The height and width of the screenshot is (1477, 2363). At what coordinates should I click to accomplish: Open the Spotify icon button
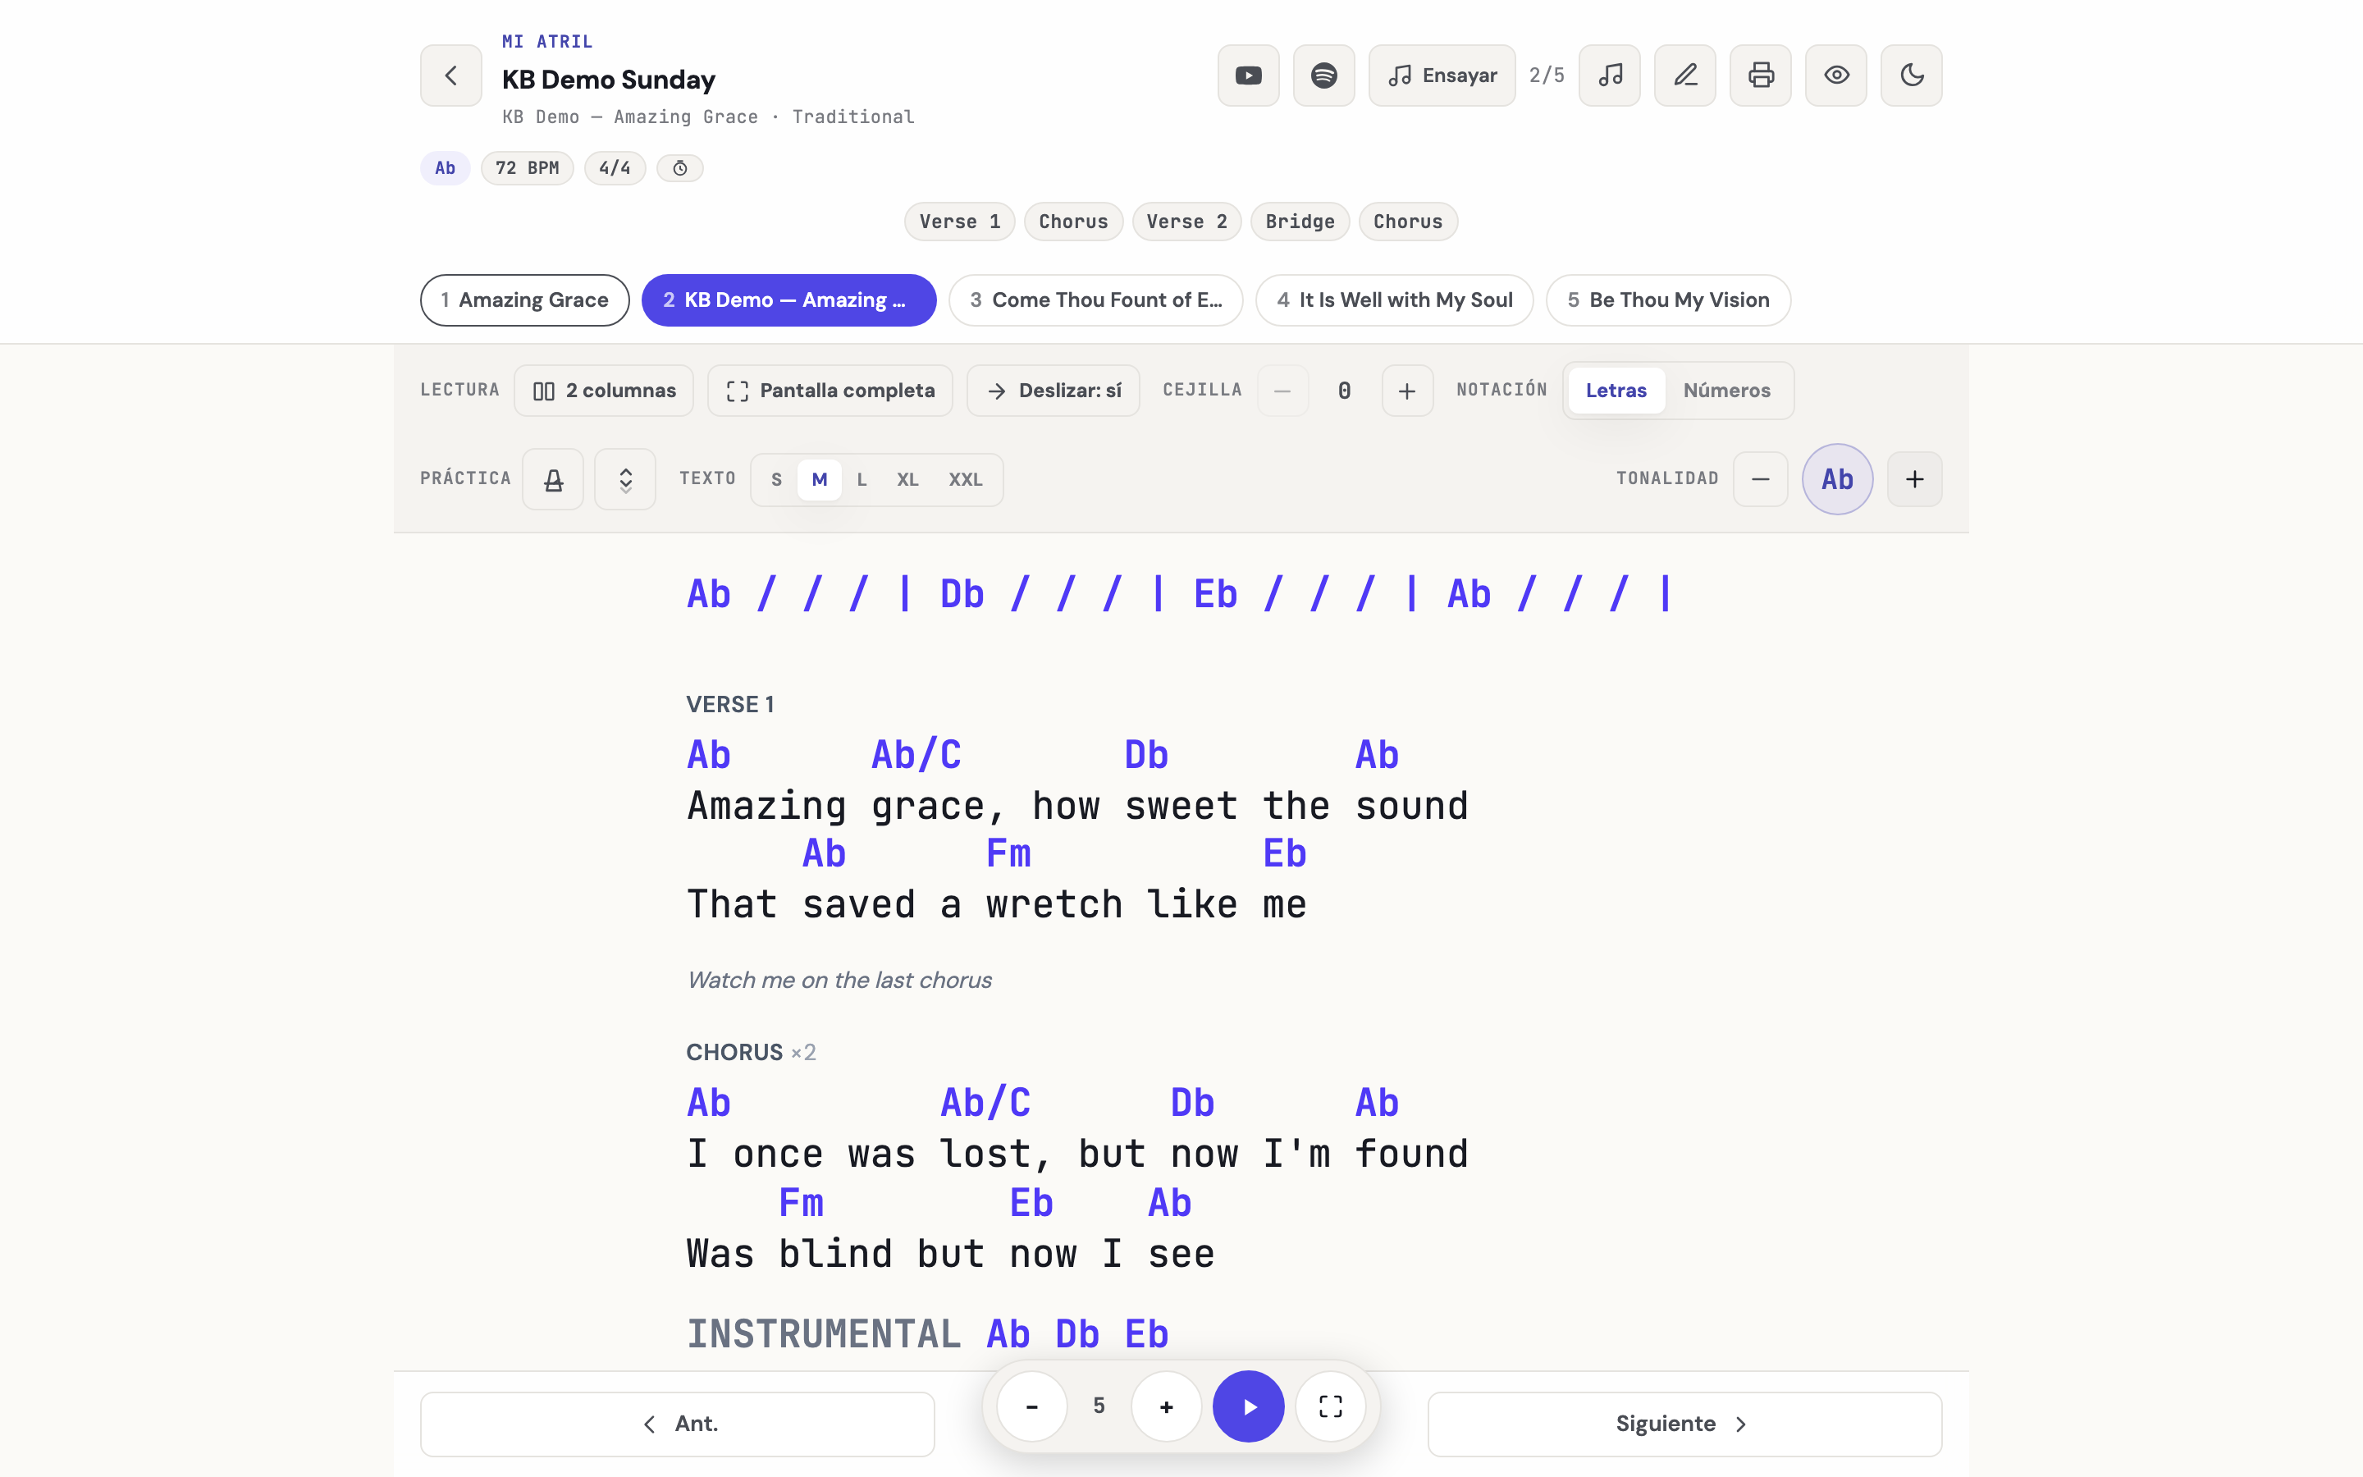click(x=1323, y=75)
